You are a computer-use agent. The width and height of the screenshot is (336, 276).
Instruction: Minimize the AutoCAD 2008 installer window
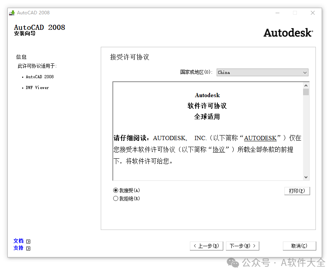coord(277,13)
